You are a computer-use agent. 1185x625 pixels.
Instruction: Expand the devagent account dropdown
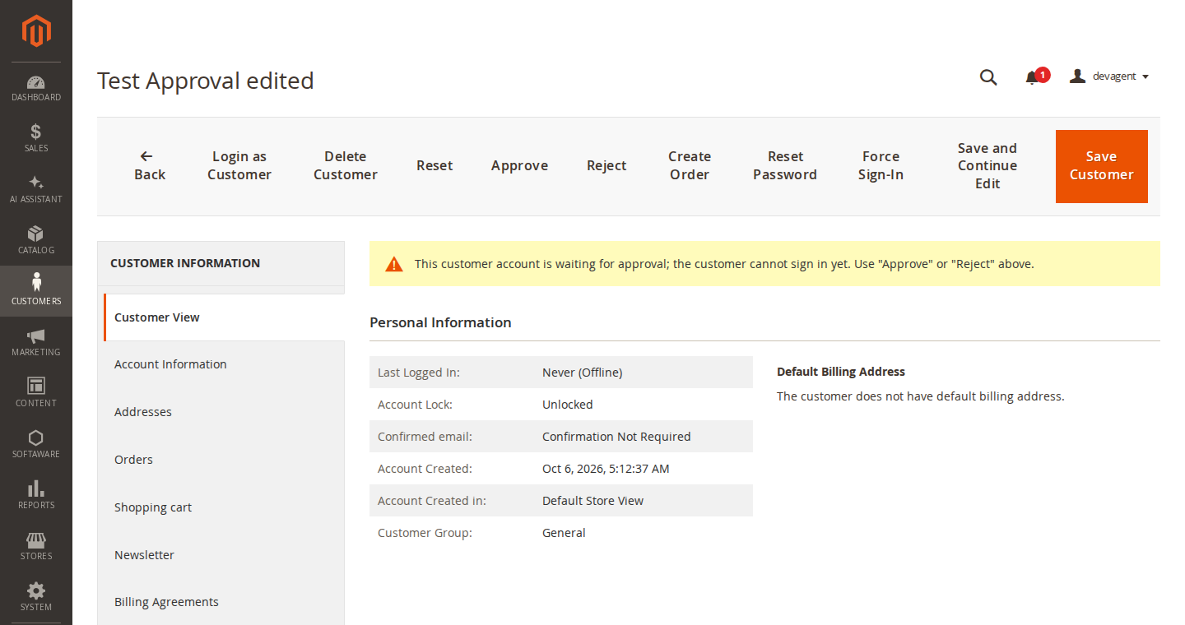1109,76
